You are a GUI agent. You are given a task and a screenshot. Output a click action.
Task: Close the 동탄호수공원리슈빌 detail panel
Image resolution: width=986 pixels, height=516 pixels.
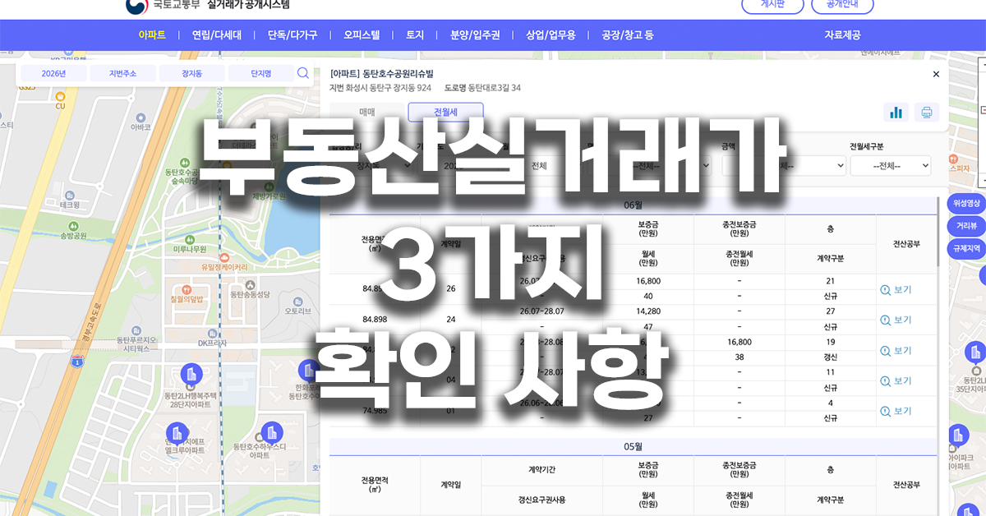pyautogui.click(x=936, y=74)
